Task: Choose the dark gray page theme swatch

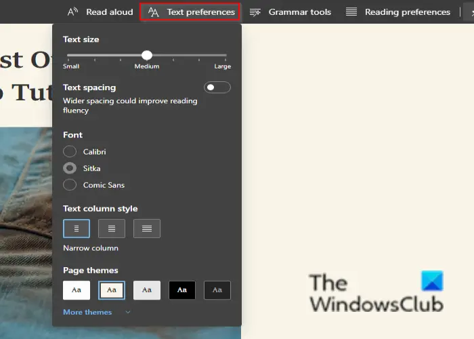Action: tap(217, 290)
